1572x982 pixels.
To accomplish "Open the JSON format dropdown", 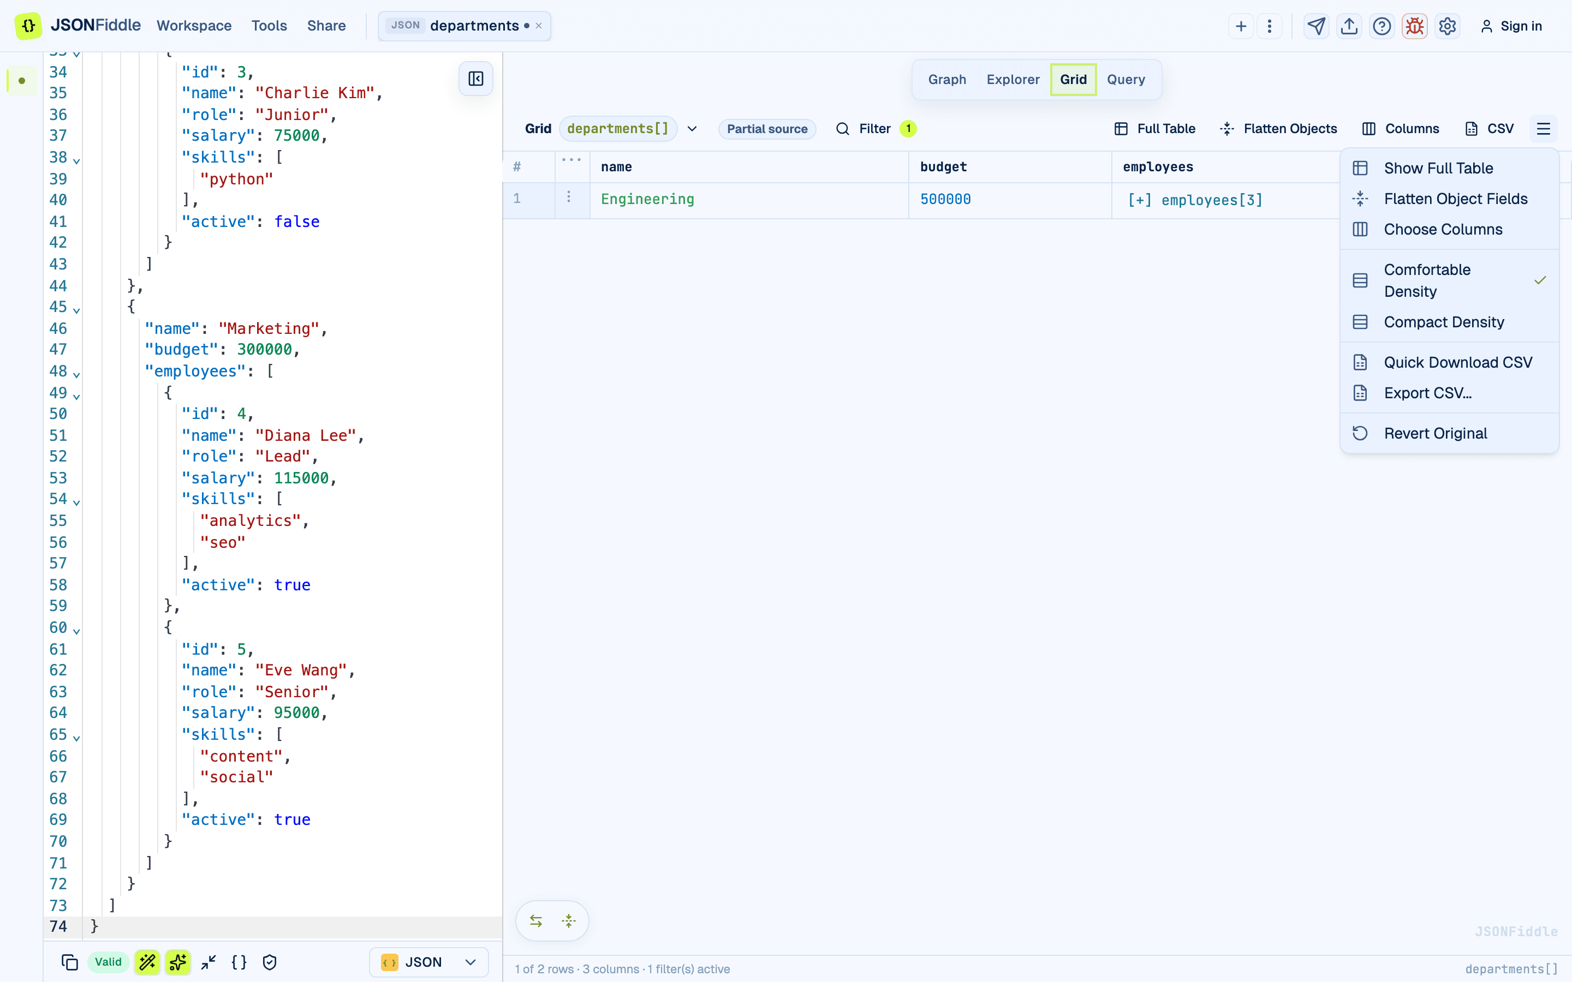I will coord(428,962).
